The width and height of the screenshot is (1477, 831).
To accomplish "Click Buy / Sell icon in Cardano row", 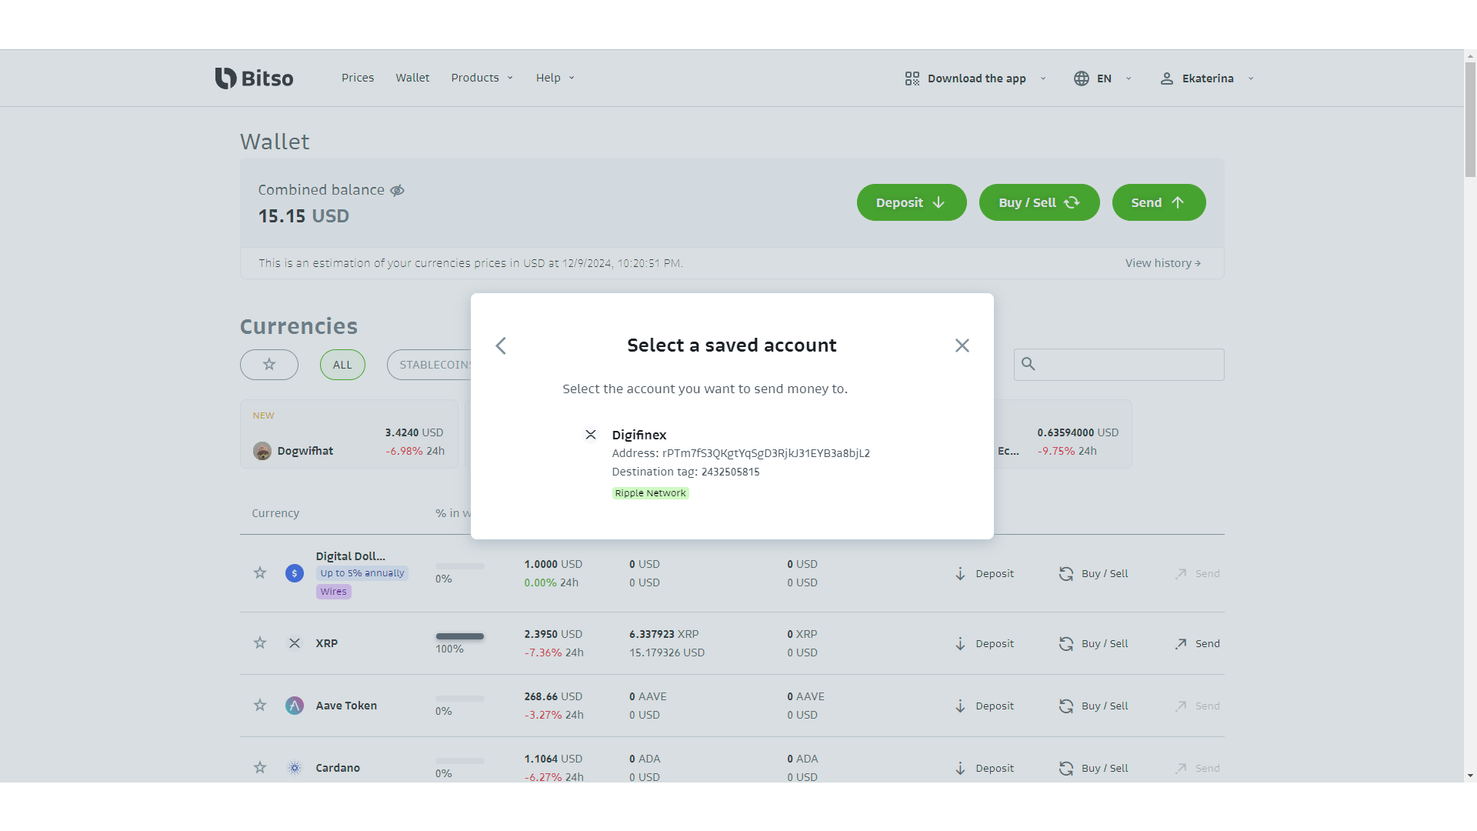I will (x=1066, y=769).
